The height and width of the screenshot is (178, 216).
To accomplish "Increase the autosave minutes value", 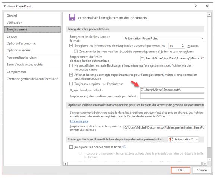I will pyautogui.click(x=183, y=45).
